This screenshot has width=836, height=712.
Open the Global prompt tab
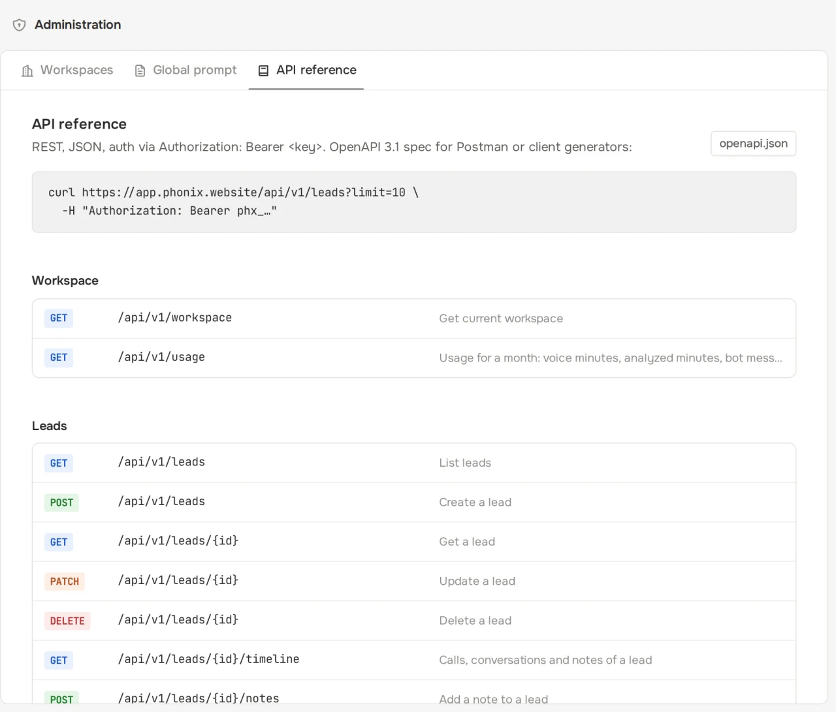coord(185,70)
